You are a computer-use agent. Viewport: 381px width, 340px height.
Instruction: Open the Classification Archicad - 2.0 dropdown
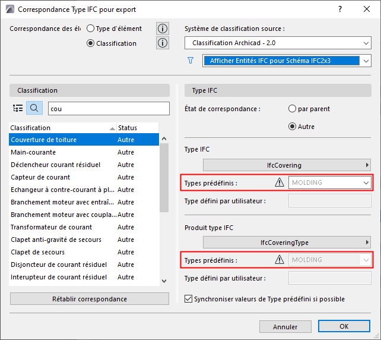pyautogui.click(x=277, y=43)
